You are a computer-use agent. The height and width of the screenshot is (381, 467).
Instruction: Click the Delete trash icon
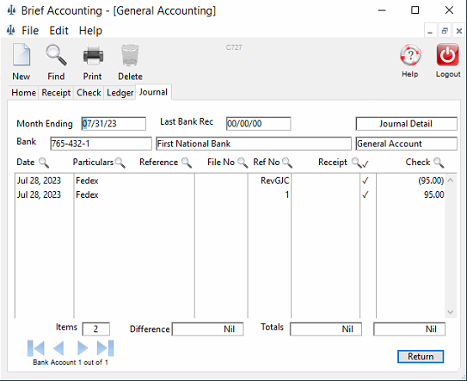click(130, 55)
